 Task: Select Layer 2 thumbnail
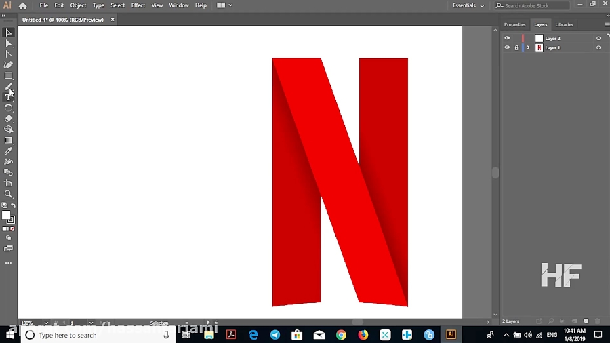539,38
